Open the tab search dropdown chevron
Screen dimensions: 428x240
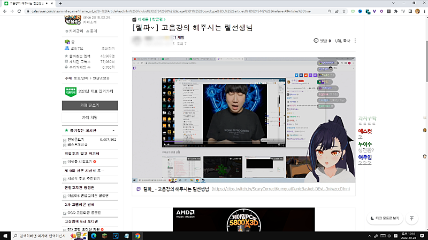pos(393,3)
